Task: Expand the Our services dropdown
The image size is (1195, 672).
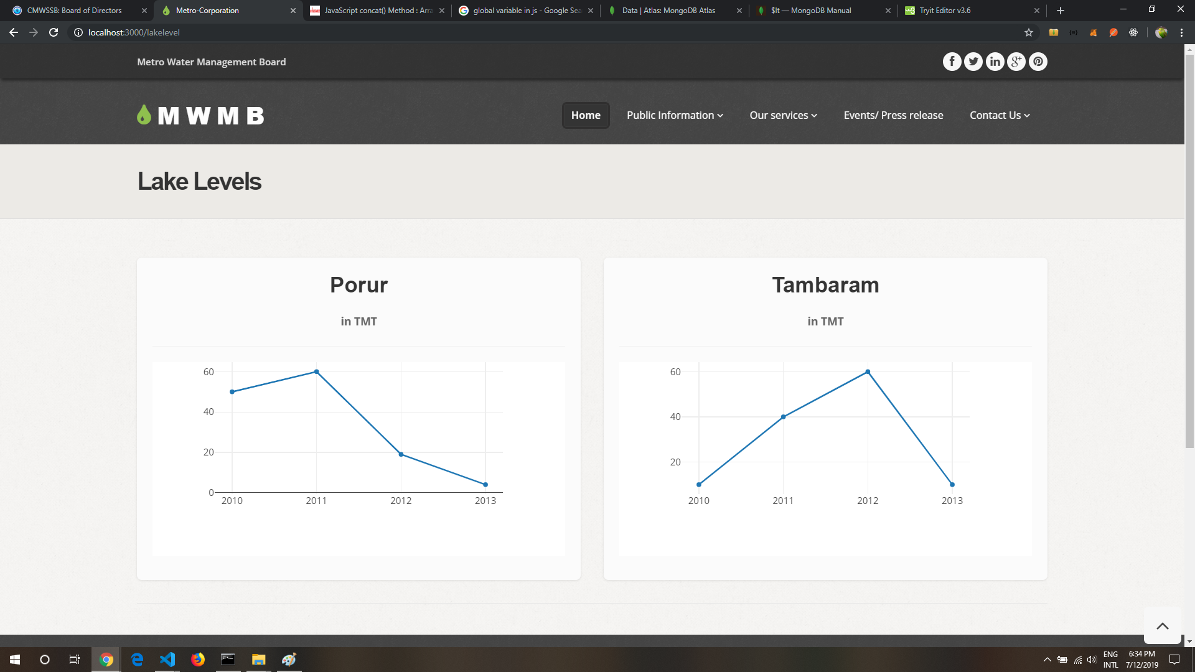Action: pyautogui.click(x=783, y=115)
